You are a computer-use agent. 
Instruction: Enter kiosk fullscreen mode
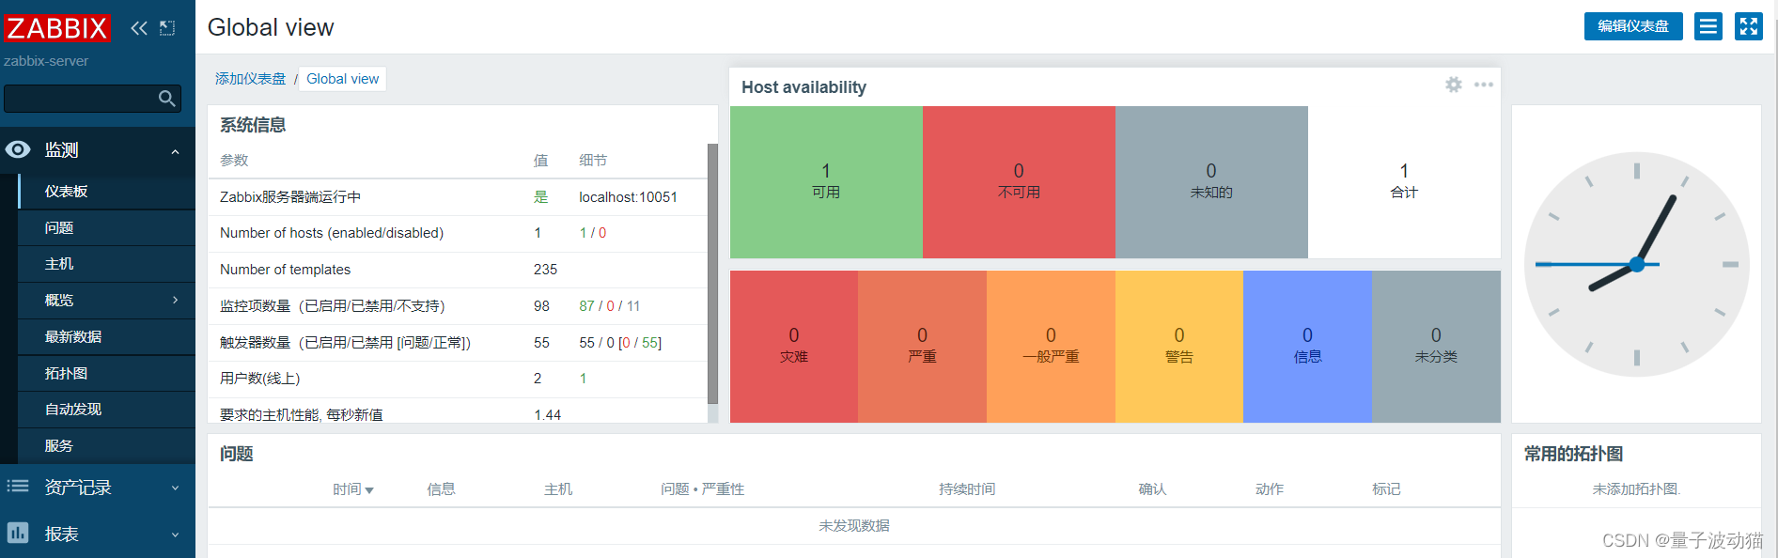(1748, 26)
